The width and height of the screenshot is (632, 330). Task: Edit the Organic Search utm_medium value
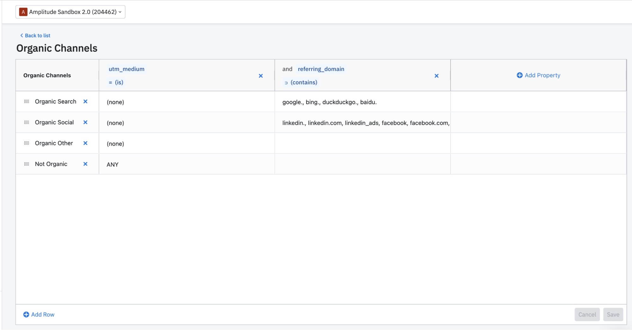pyautogui.click(x=187, y=102)
